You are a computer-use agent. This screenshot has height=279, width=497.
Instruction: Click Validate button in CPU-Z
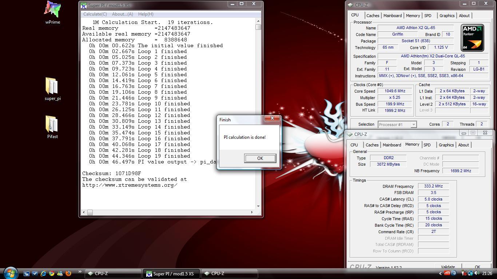(x=448, y=267)
